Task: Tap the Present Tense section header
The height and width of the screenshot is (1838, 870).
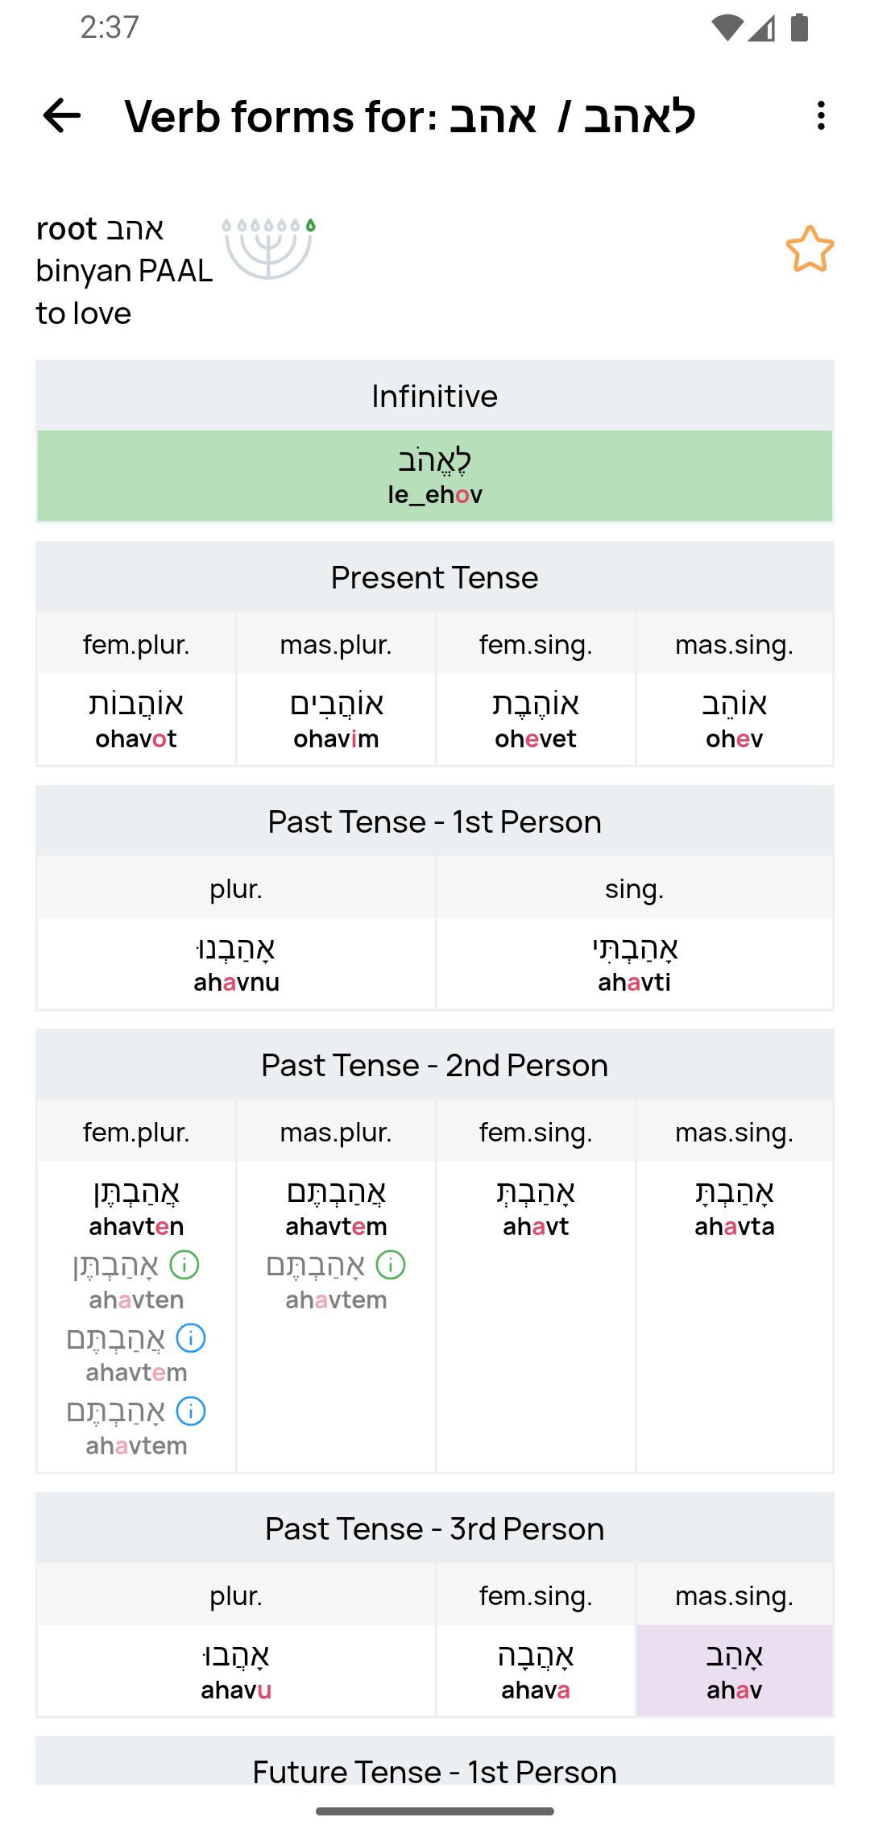Action: click(435, 577)
